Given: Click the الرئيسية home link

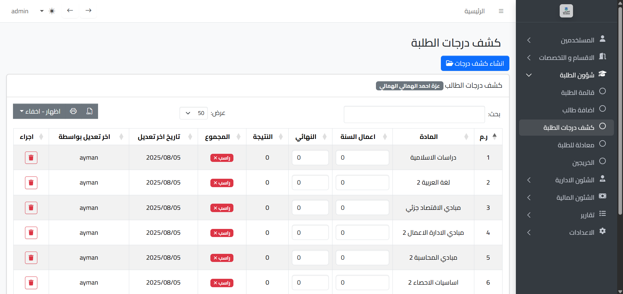Looking at the screenshot, I should point(474,11).
